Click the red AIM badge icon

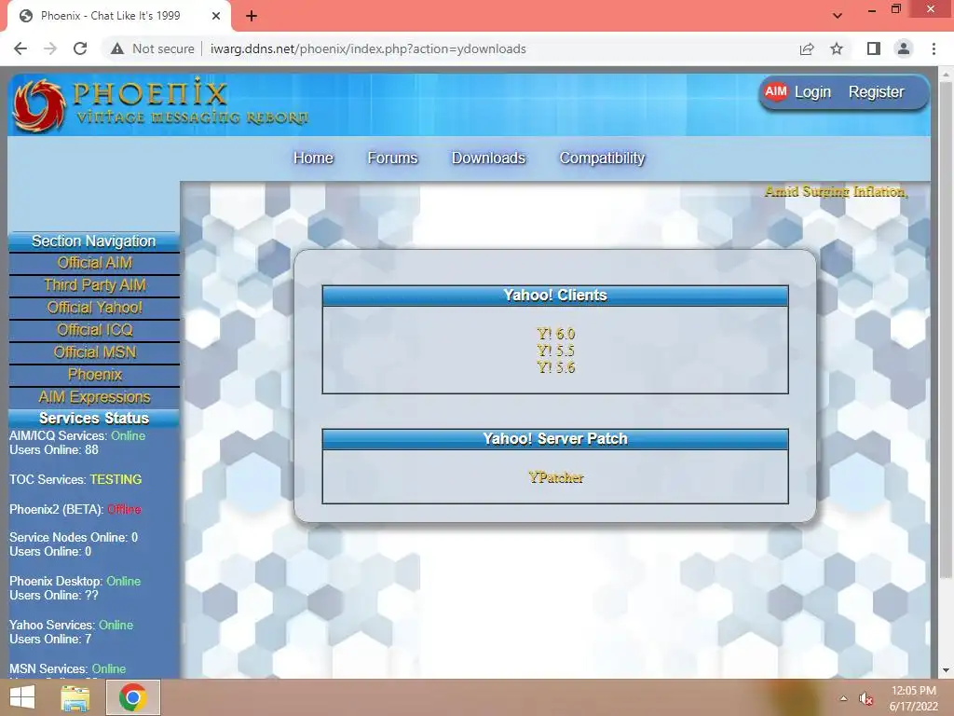click(776, 92)
